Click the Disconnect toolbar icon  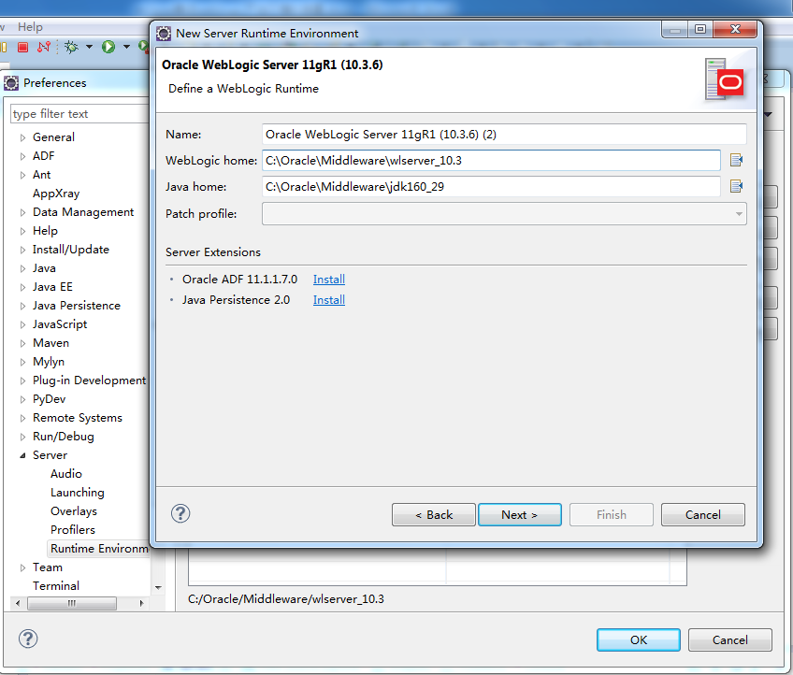point(44,47)
